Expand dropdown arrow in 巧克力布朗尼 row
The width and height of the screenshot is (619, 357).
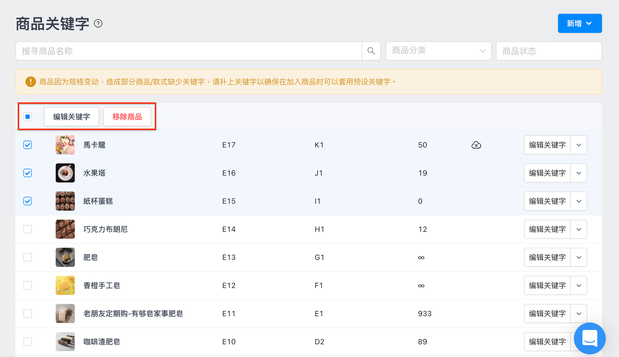coord(579,229)
